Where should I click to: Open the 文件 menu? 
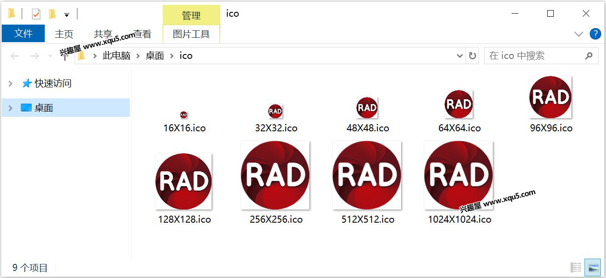coord(23,33)
